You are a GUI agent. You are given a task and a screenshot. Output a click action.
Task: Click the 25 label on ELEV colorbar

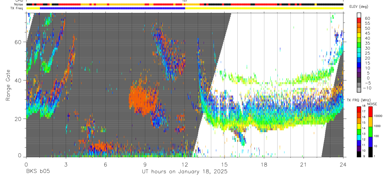pos(367,53)
